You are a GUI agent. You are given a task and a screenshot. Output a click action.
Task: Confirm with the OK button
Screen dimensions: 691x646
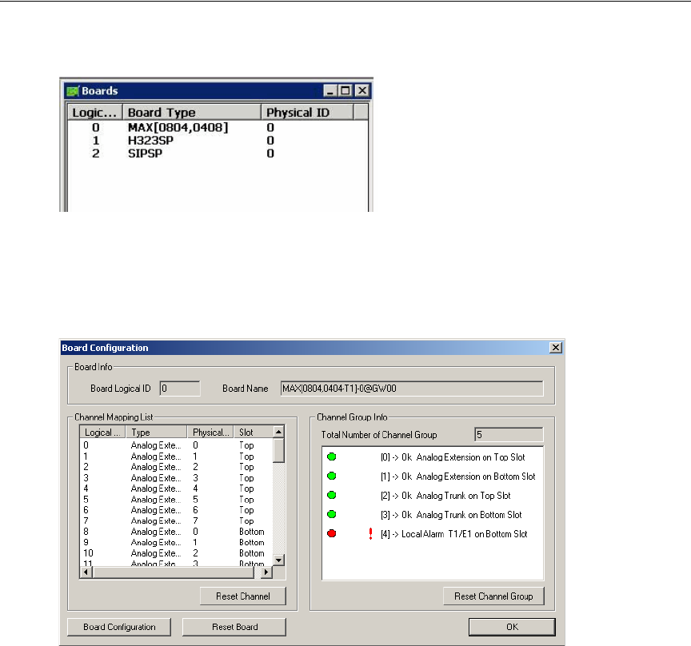(x=512, y=627)
